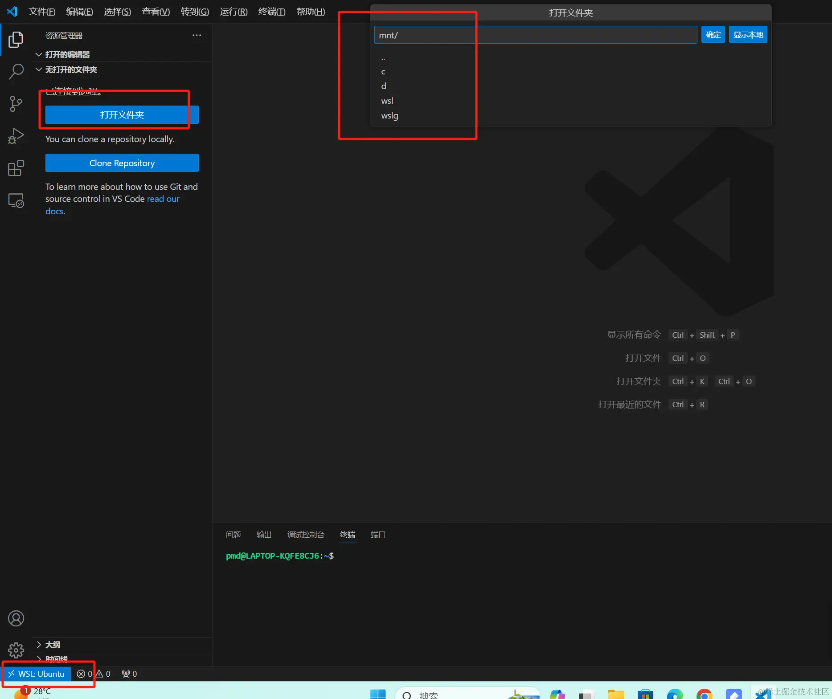The width and height of the screenshot is (832, 699).
Task: Open the 运行(R) menu
Action: coord(234,12)
